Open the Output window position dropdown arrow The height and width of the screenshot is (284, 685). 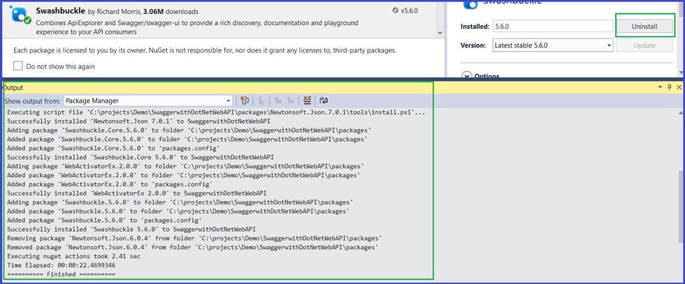click(x=659, y=87)
